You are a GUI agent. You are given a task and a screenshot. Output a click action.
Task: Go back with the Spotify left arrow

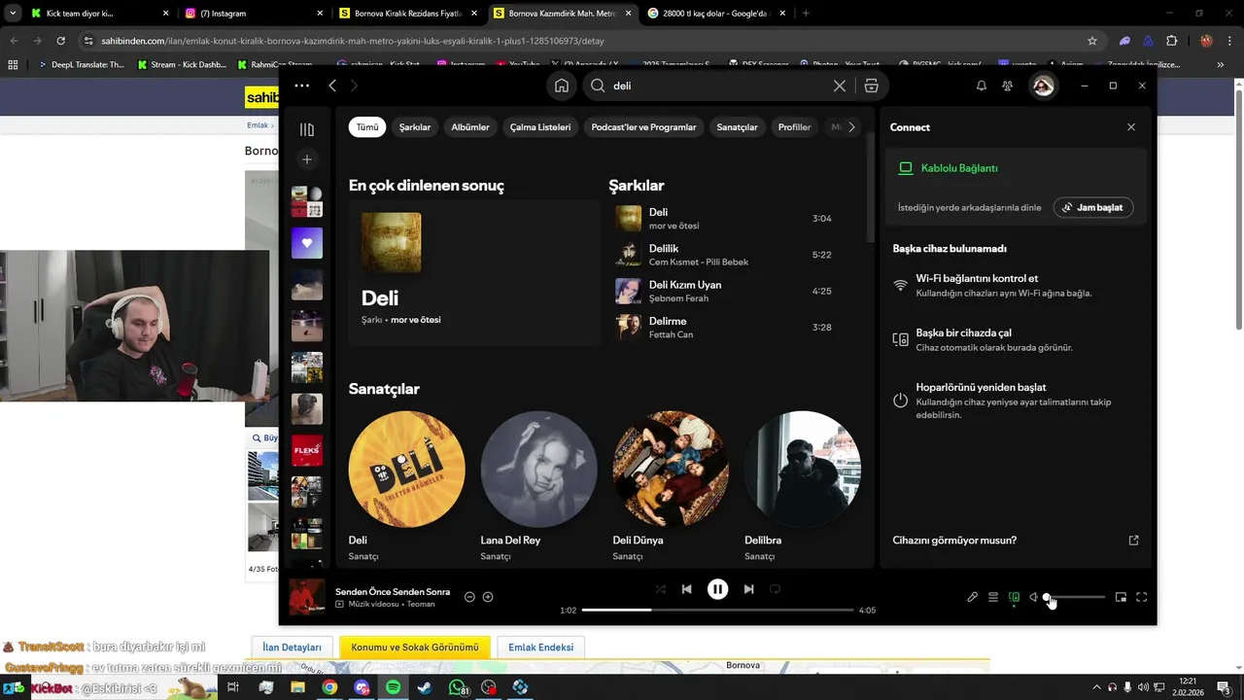pos(332,86)
